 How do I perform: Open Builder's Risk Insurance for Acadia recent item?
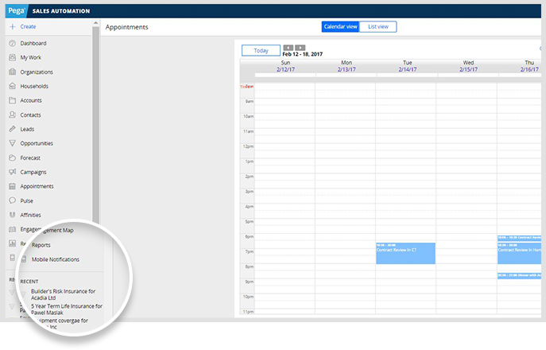pos(64,294)
